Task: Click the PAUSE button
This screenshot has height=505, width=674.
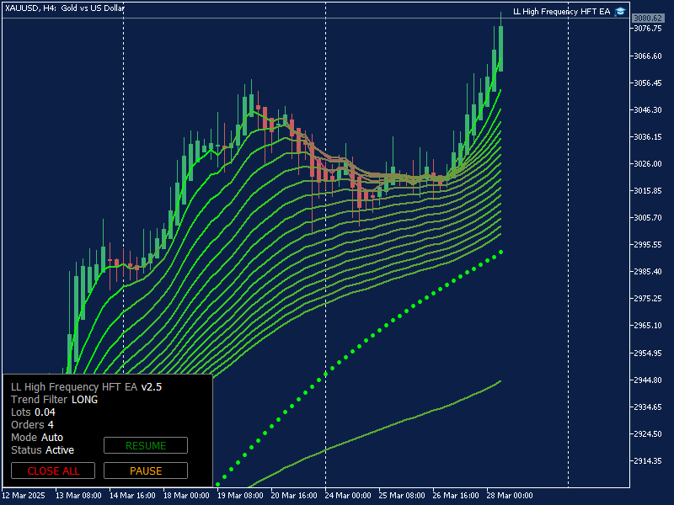Action: pyautogui.click(x=146, y=470)
